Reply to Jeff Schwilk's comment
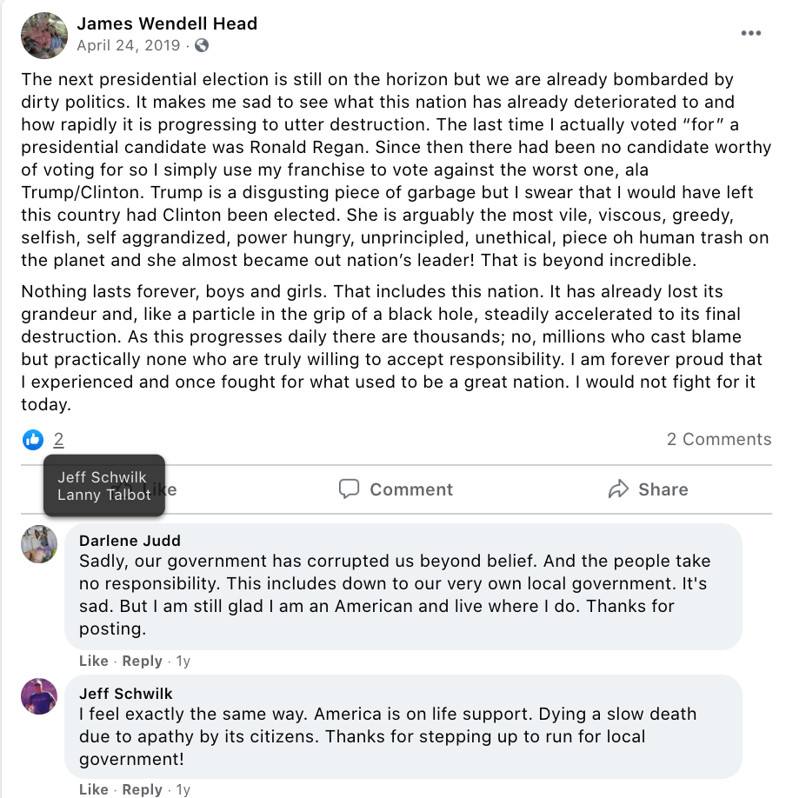 (142, 789)
